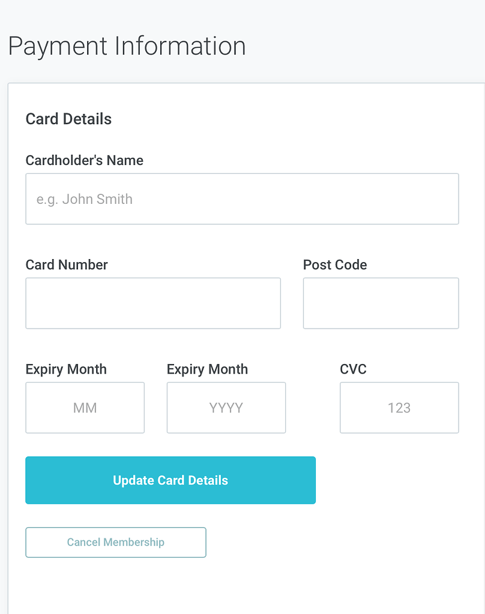The image size is (485, 614).
Task: Click the Card Number label
Action: pos(66,264)
